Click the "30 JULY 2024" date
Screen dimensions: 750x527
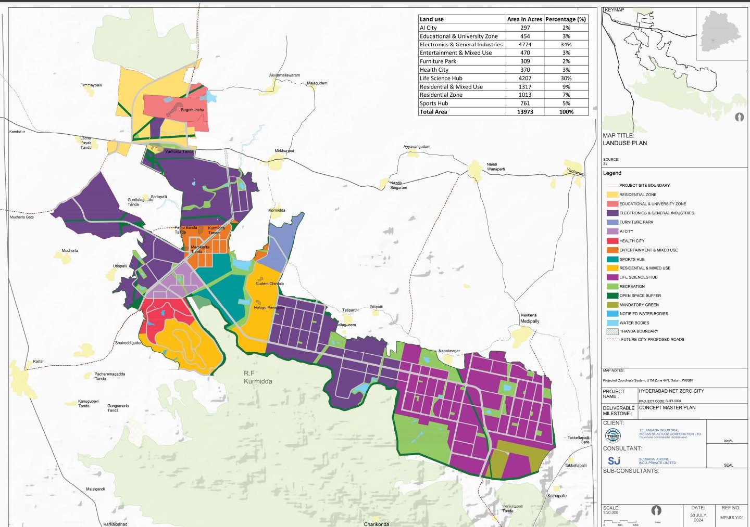pos(698,518)
